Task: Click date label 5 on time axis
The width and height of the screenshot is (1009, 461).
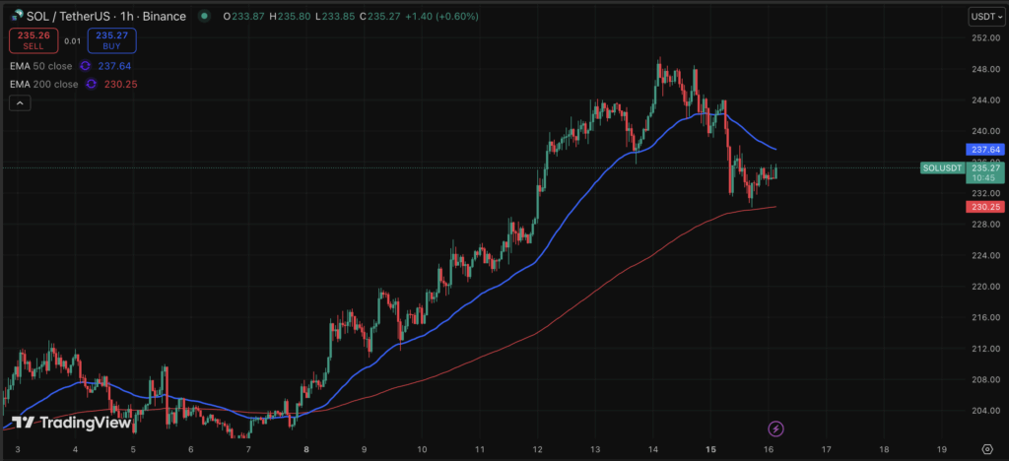Action: click(133, 449)
